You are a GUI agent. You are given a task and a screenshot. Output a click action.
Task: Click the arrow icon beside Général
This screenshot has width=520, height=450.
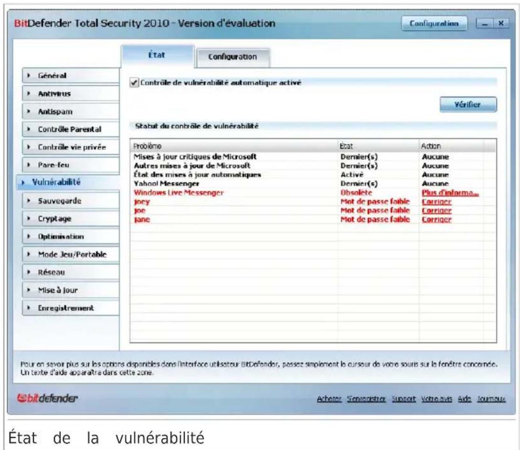tap(29, 76)
